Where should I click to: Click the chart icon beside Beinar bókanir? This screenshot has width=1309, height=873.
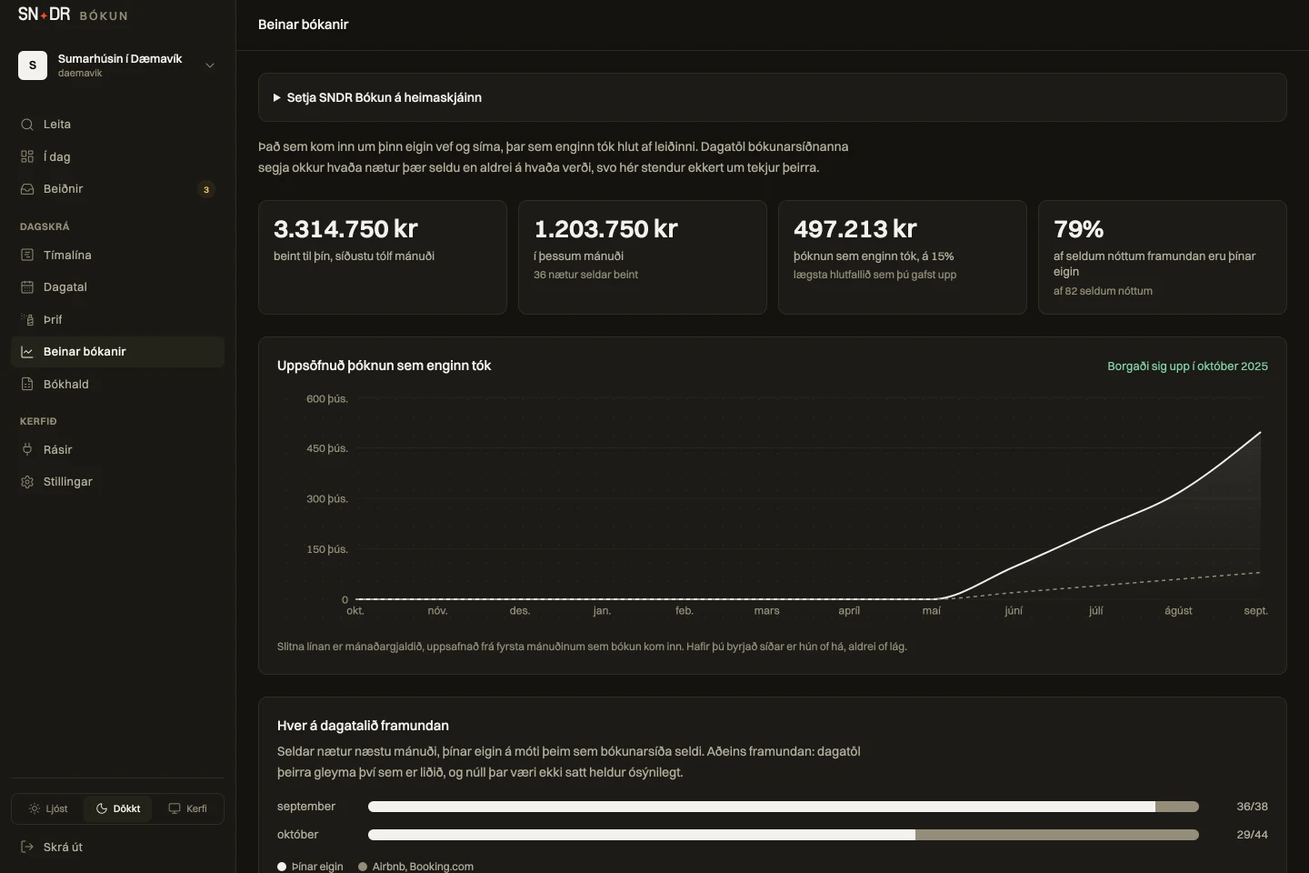coord(27,352)
